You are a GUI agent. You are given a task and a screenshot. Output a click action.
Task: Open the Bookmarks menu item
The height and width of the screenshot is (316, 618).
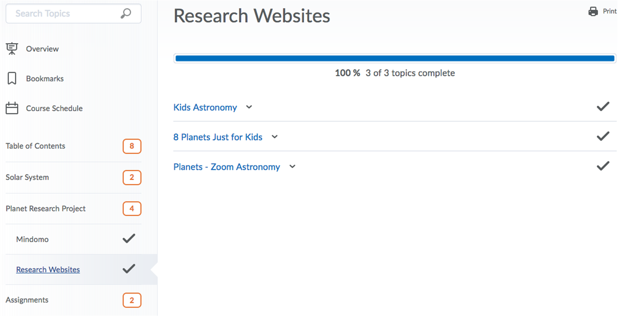[x=45, y=79]
